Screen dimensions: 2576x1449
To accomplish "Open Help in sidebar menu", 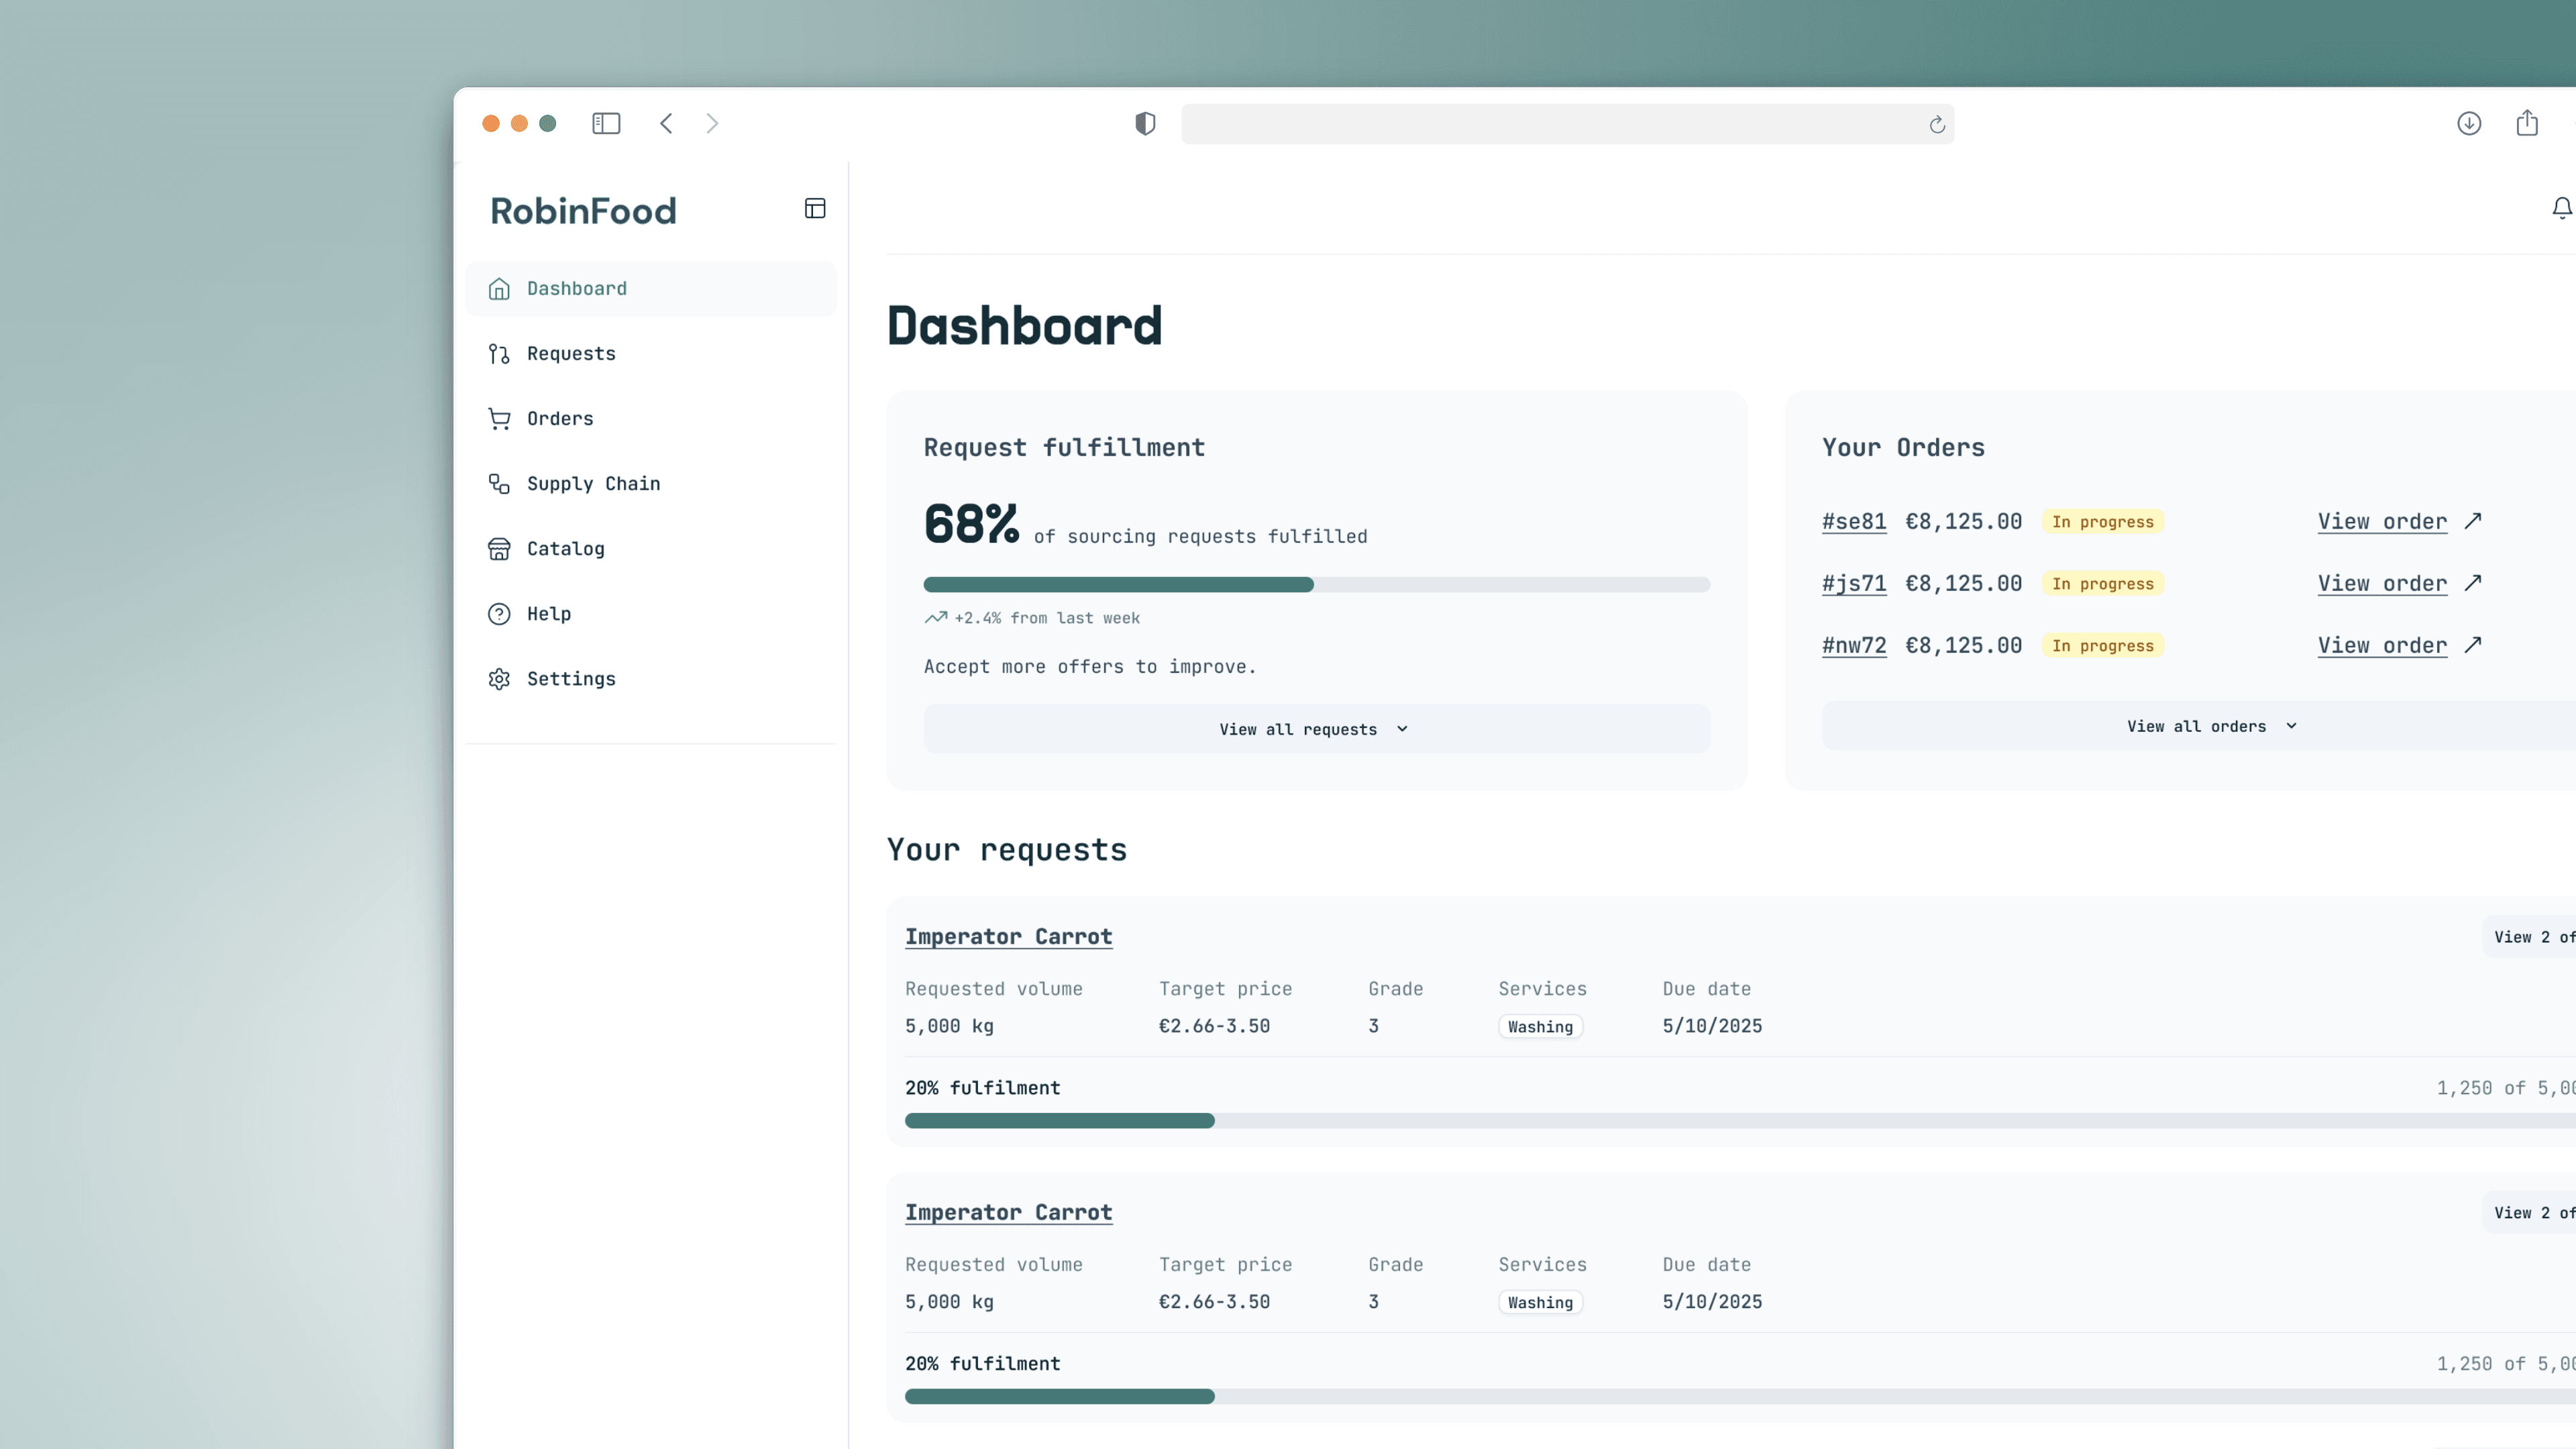I will tap(651, 614).
